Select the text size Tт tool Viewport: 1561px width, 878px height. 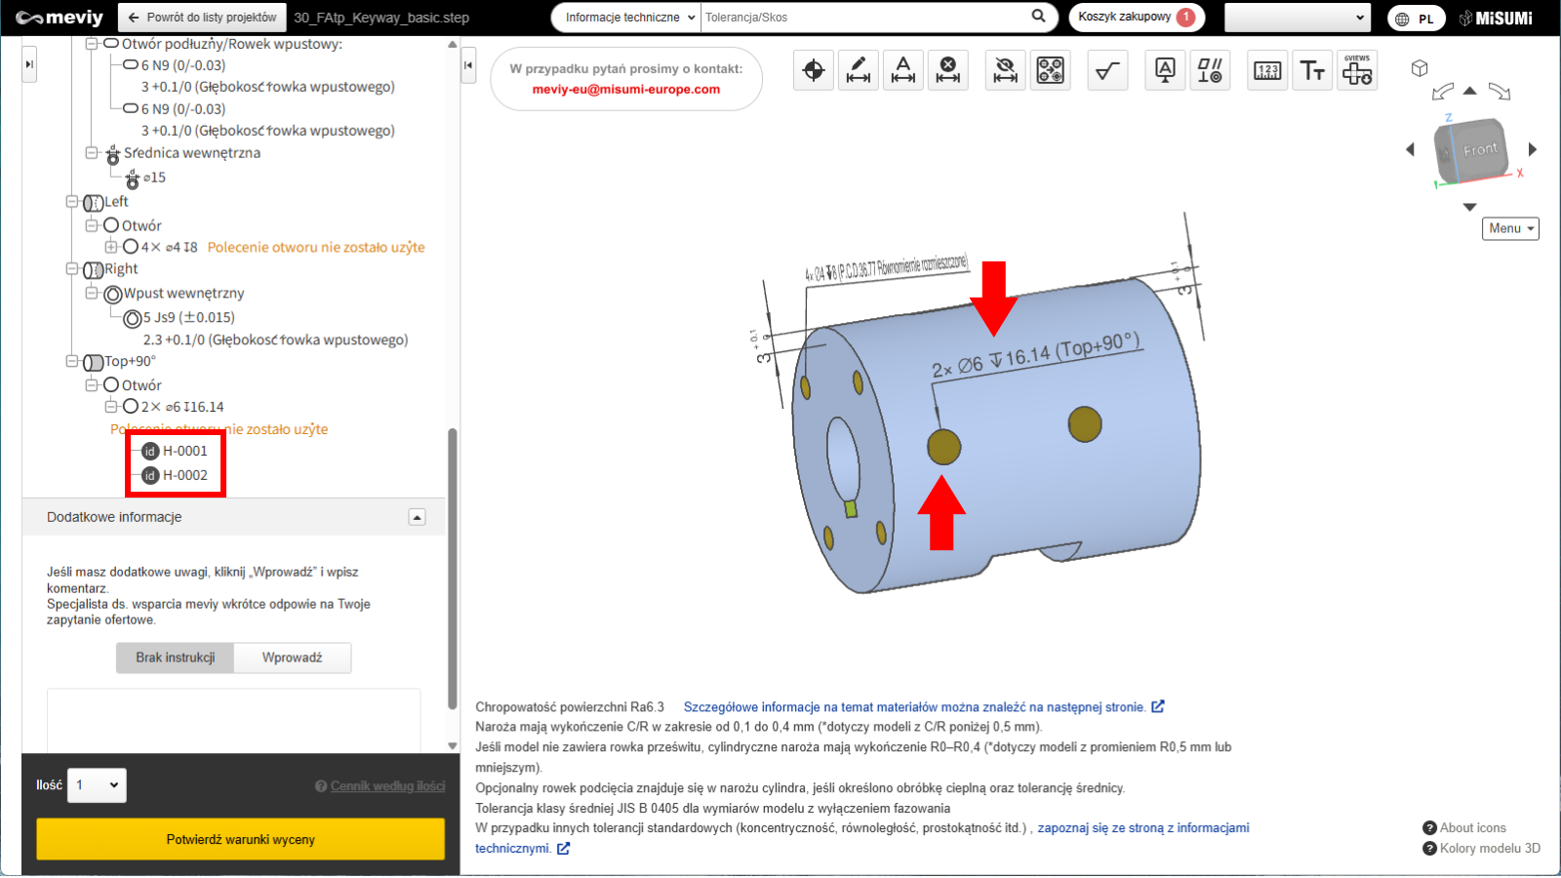(1312, 70)
